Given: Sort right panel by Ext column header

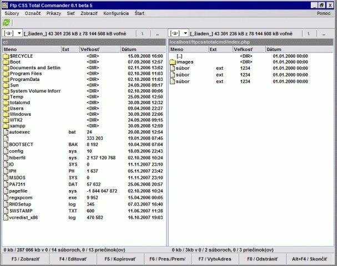Looking at the screenshot, I should (x=221, y=49).
